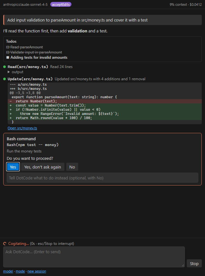205x276 pixels.
Task: Open the mode link at the bottom
Action: 20,271
